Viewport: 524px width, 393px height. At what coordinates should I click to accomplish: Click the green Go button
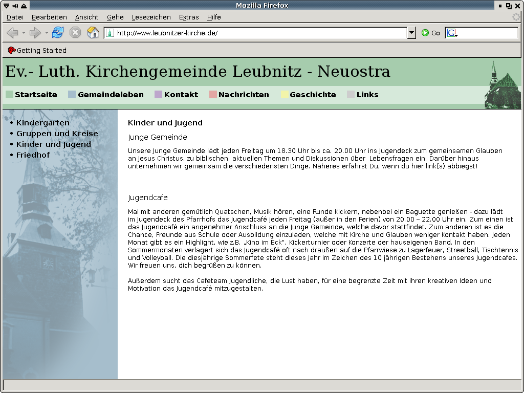pyautogui.click(x=430, y=33)
